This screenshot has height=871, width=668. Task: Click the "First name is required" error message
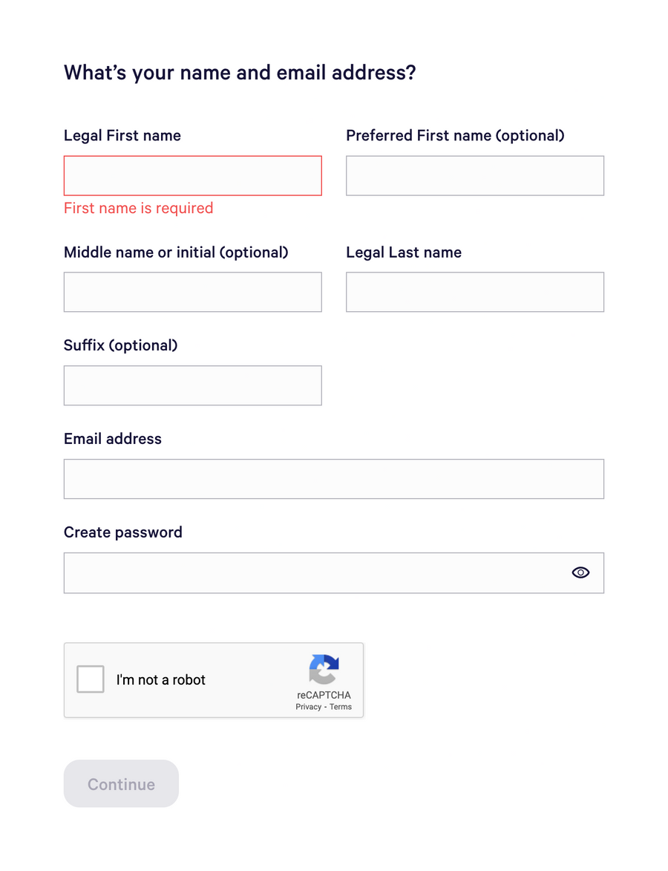pyautogui.click(x=138, y=208)
